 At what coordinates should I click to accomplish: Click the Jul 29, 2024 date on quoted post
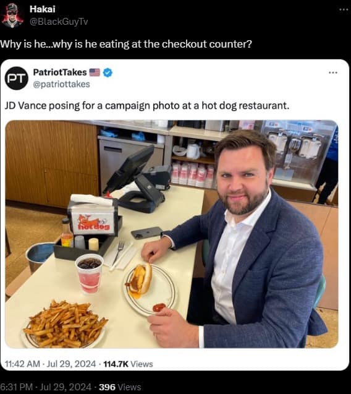[71, 364]
